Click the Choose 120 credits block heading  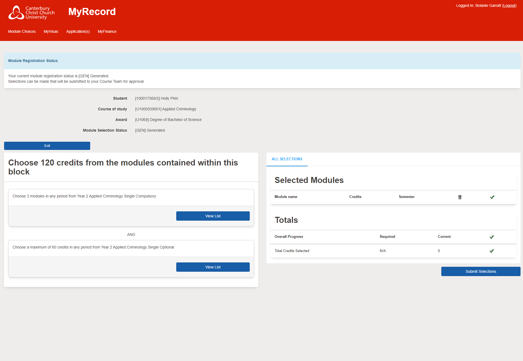(123, 167)
